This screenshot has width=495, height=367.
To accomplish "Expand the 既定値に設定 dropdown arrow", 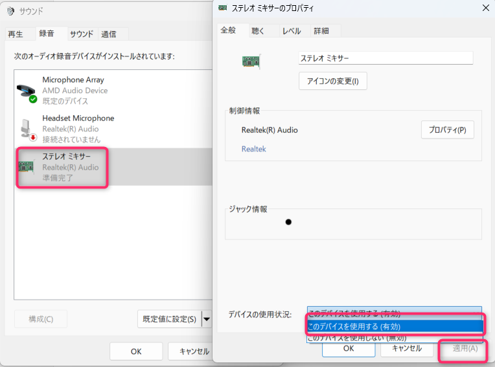I will tap(207, 318).
